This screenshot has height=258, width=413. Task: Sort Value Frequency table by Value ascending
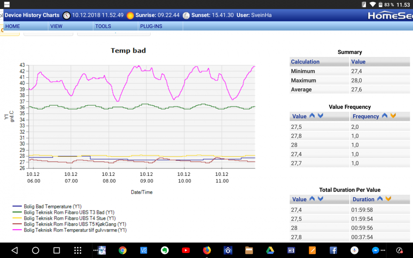click(x=312, y=116)
